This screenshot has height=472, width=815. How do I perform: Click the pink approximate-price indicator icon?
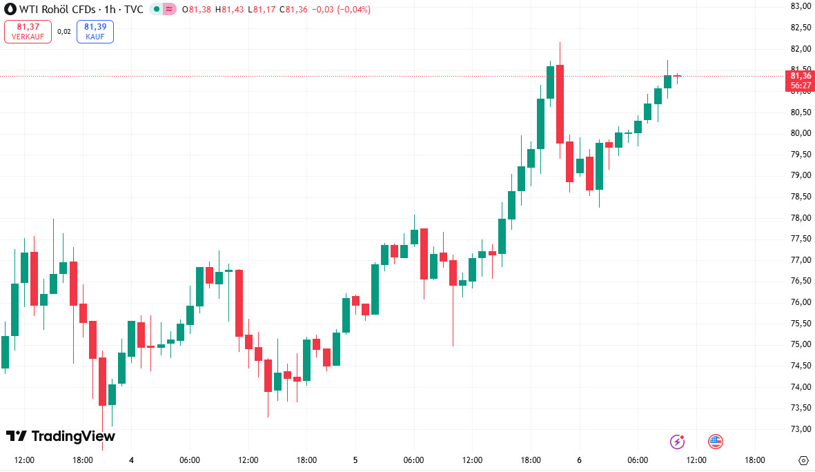[170, 9]
